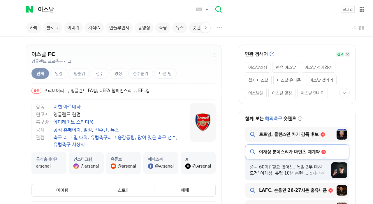Screen dimensions: 373x204
Task: Open Arsenal's Instagram via the Instagram icon
Action: point(76,166)
